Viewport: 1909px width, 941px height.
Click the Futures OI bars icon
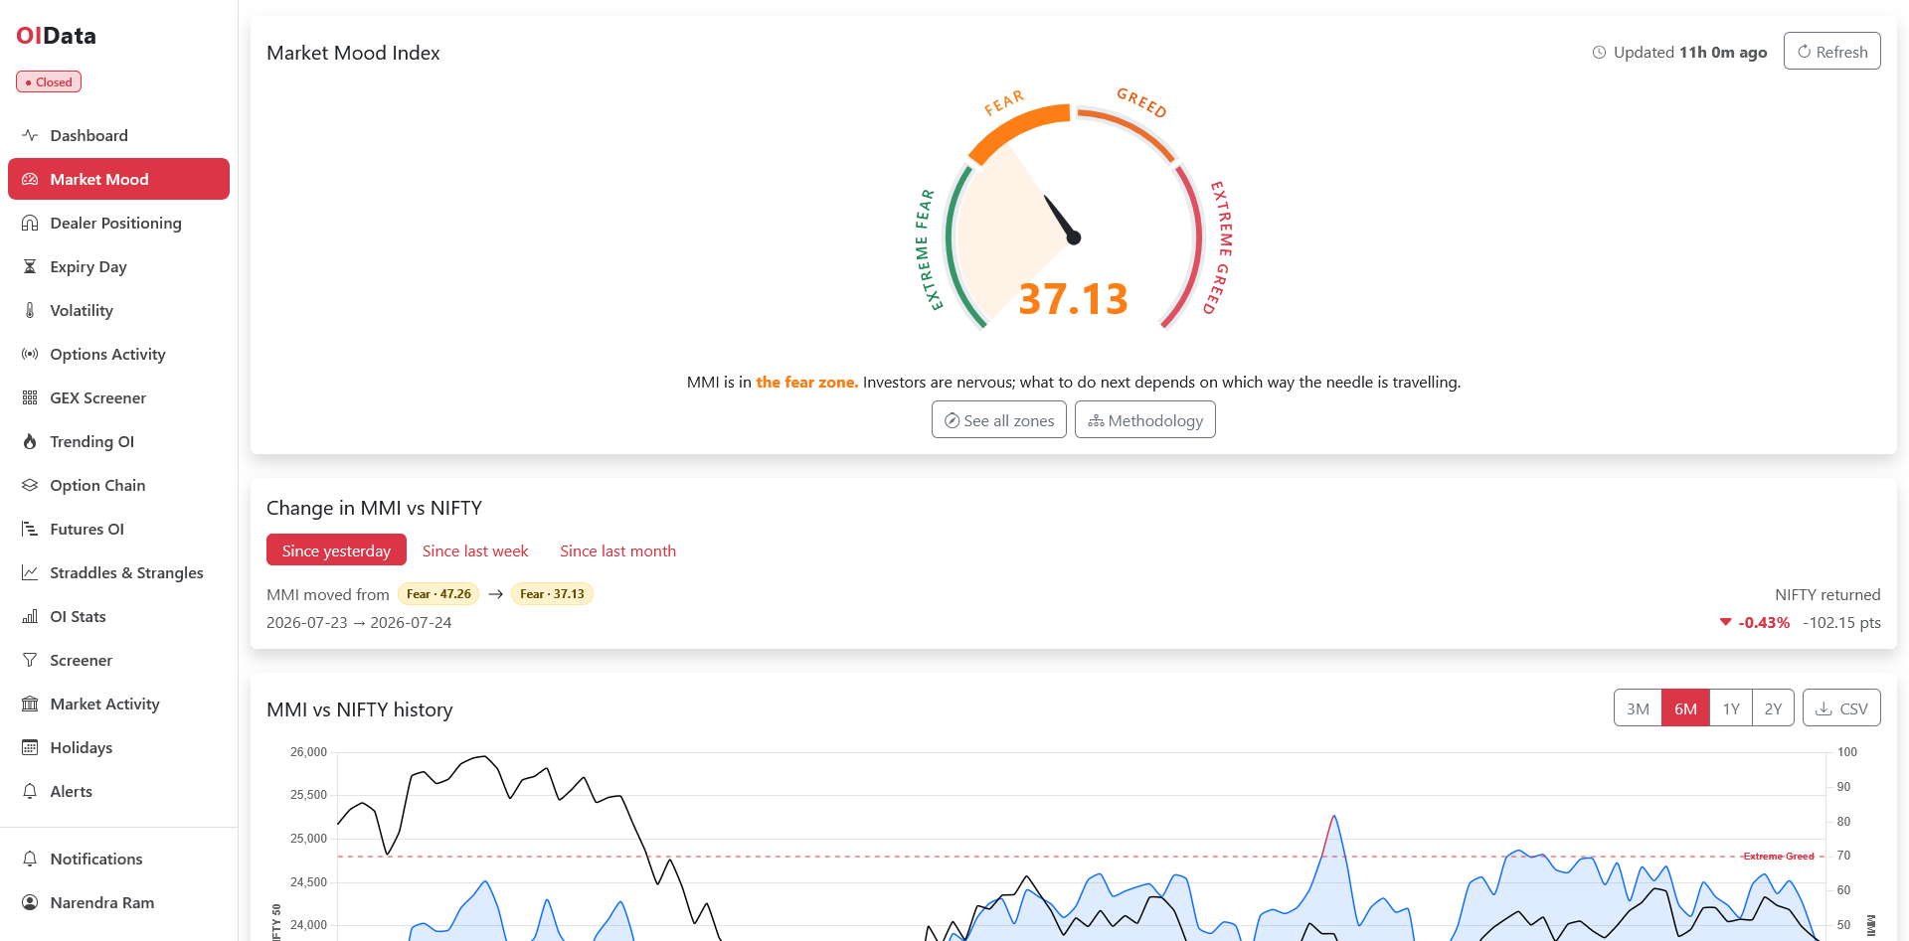pos(30,529)
